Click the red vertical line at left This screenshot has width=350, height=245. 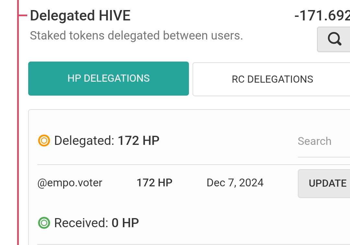coord(18,130)
